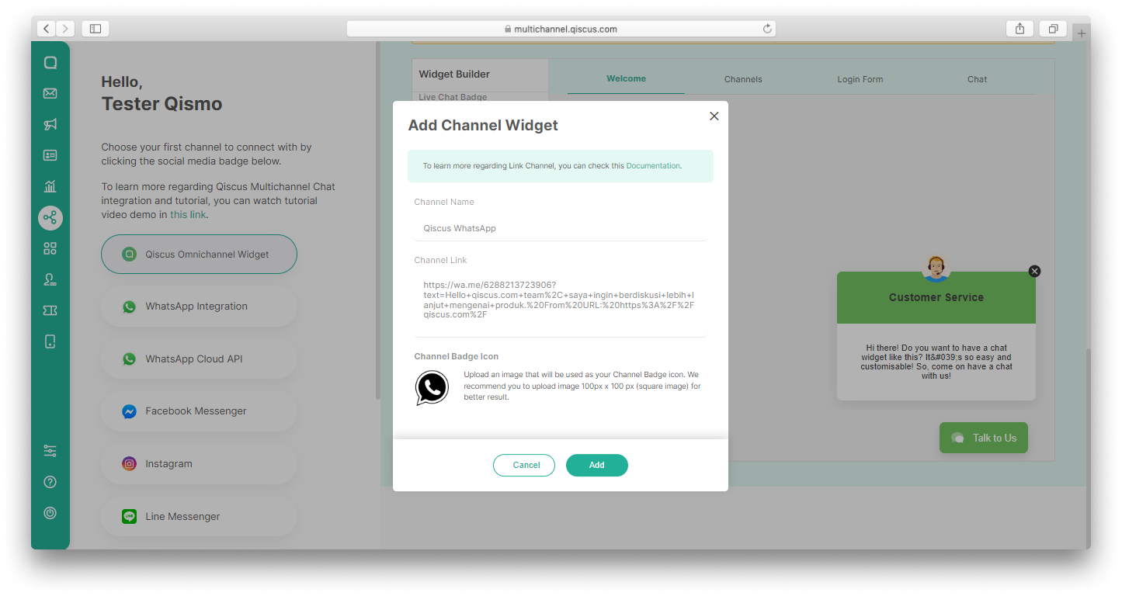Open the contacts card sidebar icon

tap(50, 155)
